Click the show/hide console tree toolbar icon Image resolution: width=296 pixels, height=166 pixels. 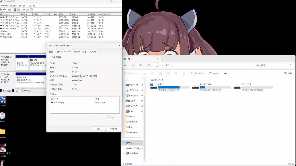point(10,10)
